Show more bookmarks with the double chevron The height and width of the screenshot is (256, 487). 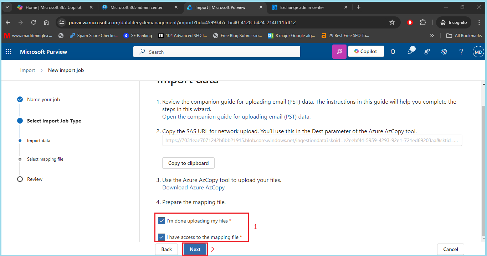432,36
